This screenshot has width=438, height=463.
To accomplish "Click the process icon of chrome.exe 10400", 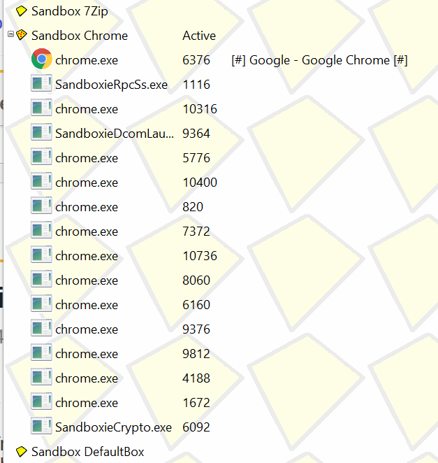I will (x=42, y=181).
